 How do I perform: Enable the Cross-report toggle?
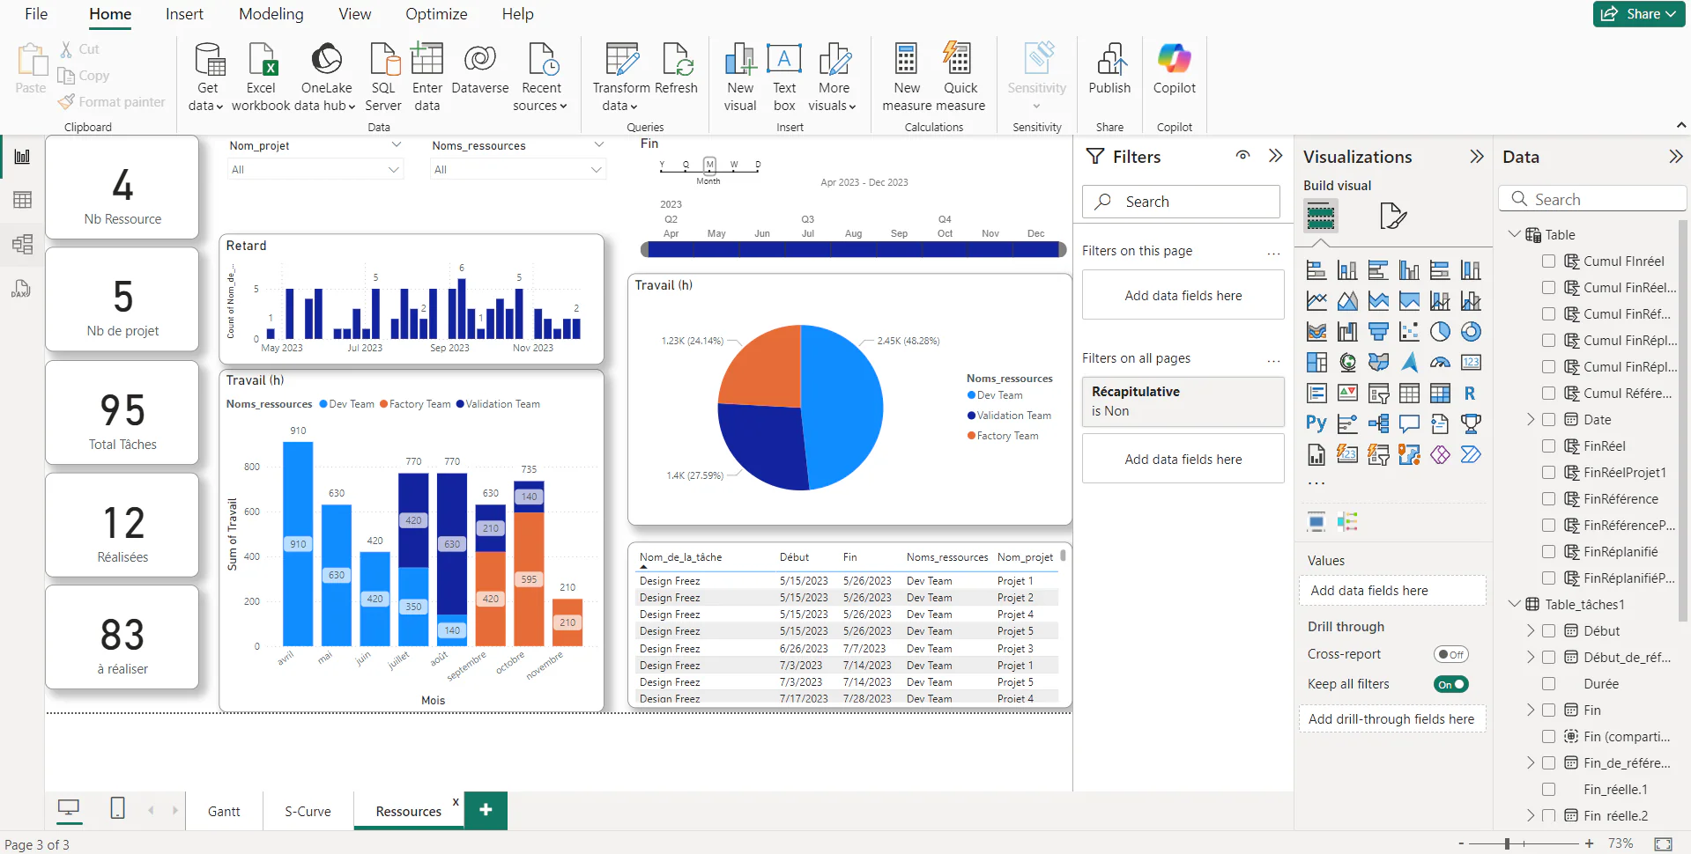click(x=1450, y=654)
